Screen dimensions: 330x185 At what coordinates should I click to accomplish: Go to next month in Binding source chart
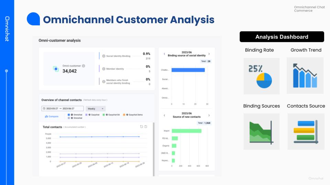tap(209, 54)
